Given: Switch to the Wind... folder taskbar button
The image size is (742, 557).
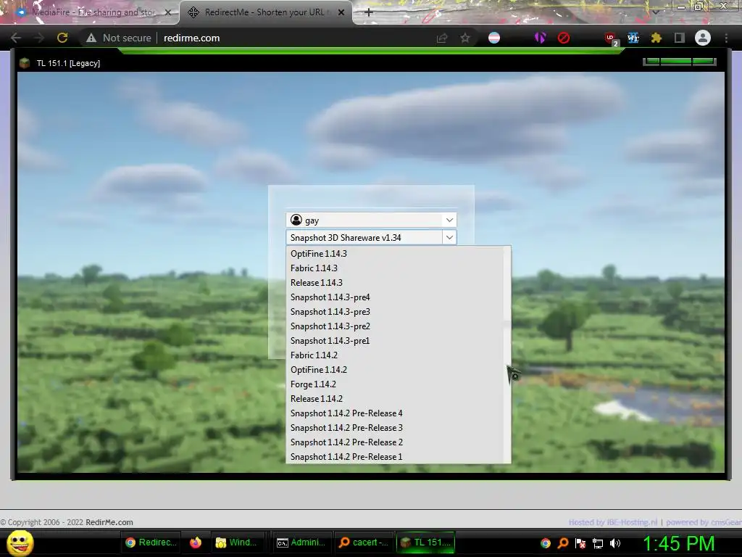Looking at the screenshot, I should tap(236, 542).
